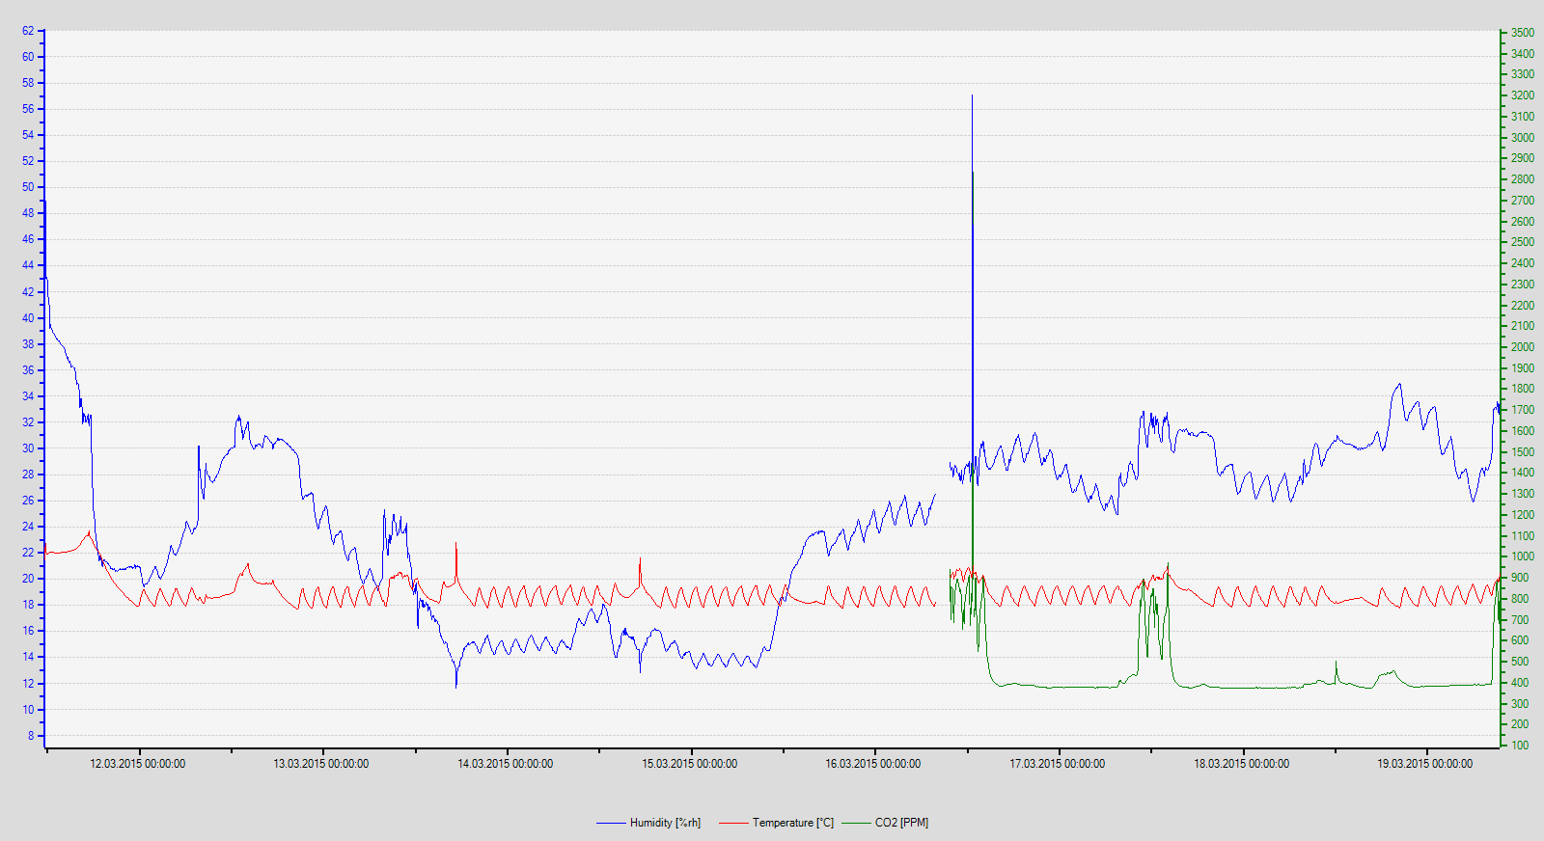1544x841 pixels.
Task: Click the blue axis value 8
Action: 31,736
